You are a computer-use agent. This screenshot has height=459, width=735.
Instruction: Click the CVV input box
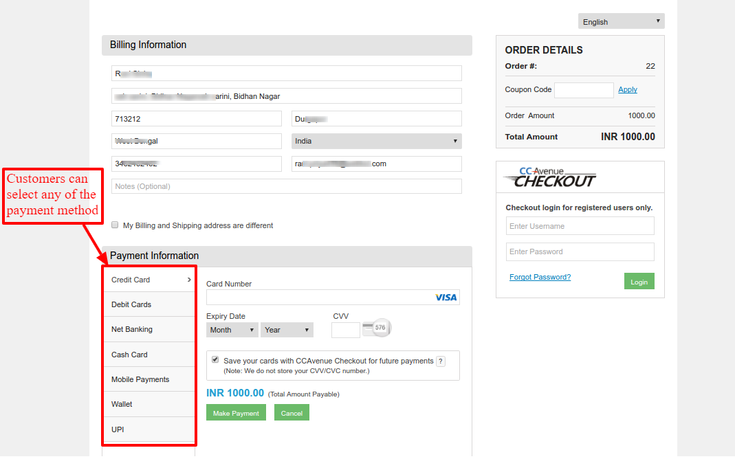345,330
